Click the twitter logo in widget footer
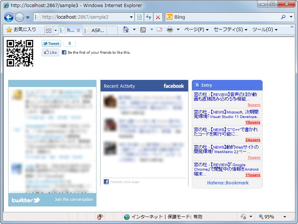Screen dimensions: 298x224 (26, 200)
